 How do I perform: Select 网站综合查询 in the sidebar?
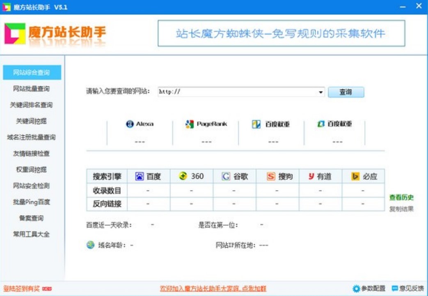tap(32, 73)
